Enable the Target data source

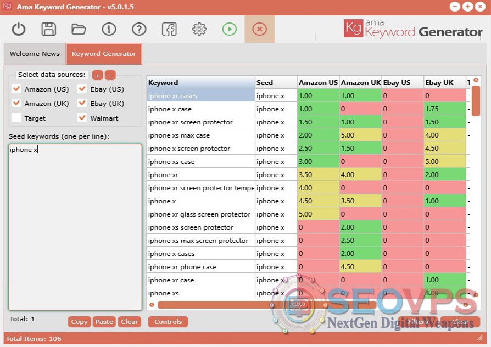[x=16, y=118]
